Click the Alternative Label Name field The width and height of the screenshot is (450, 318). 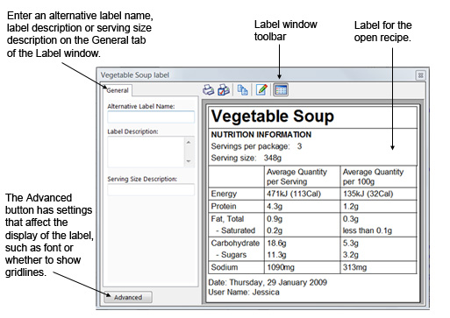pyautogui.click(x=151, y=117)
